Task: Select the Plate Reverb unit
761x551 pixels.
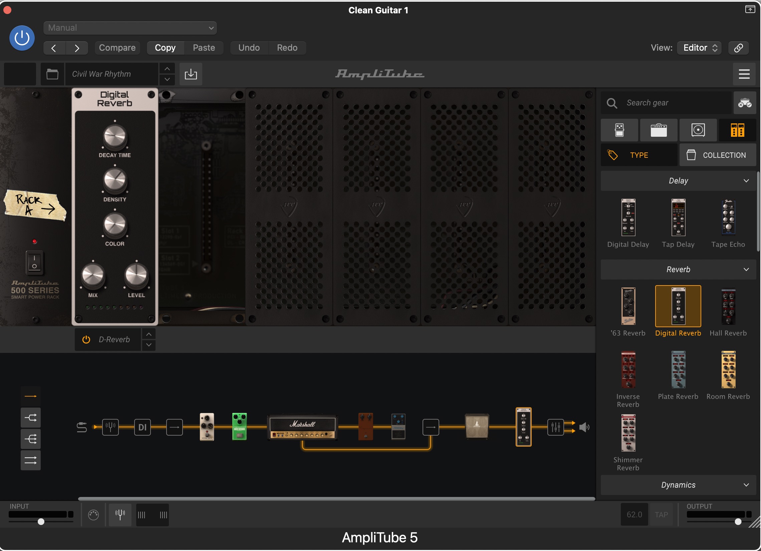Action: pos(678,376)
